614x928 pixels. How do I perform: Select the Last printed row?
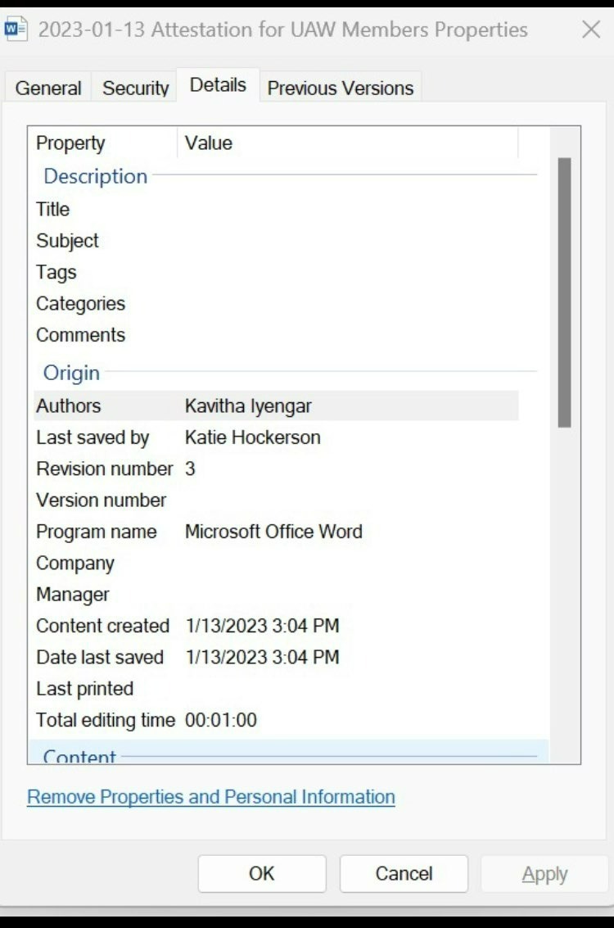point(276,688)
